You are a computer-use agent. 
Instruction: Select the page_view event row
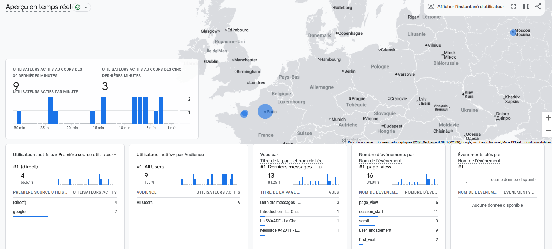point(398,203)
